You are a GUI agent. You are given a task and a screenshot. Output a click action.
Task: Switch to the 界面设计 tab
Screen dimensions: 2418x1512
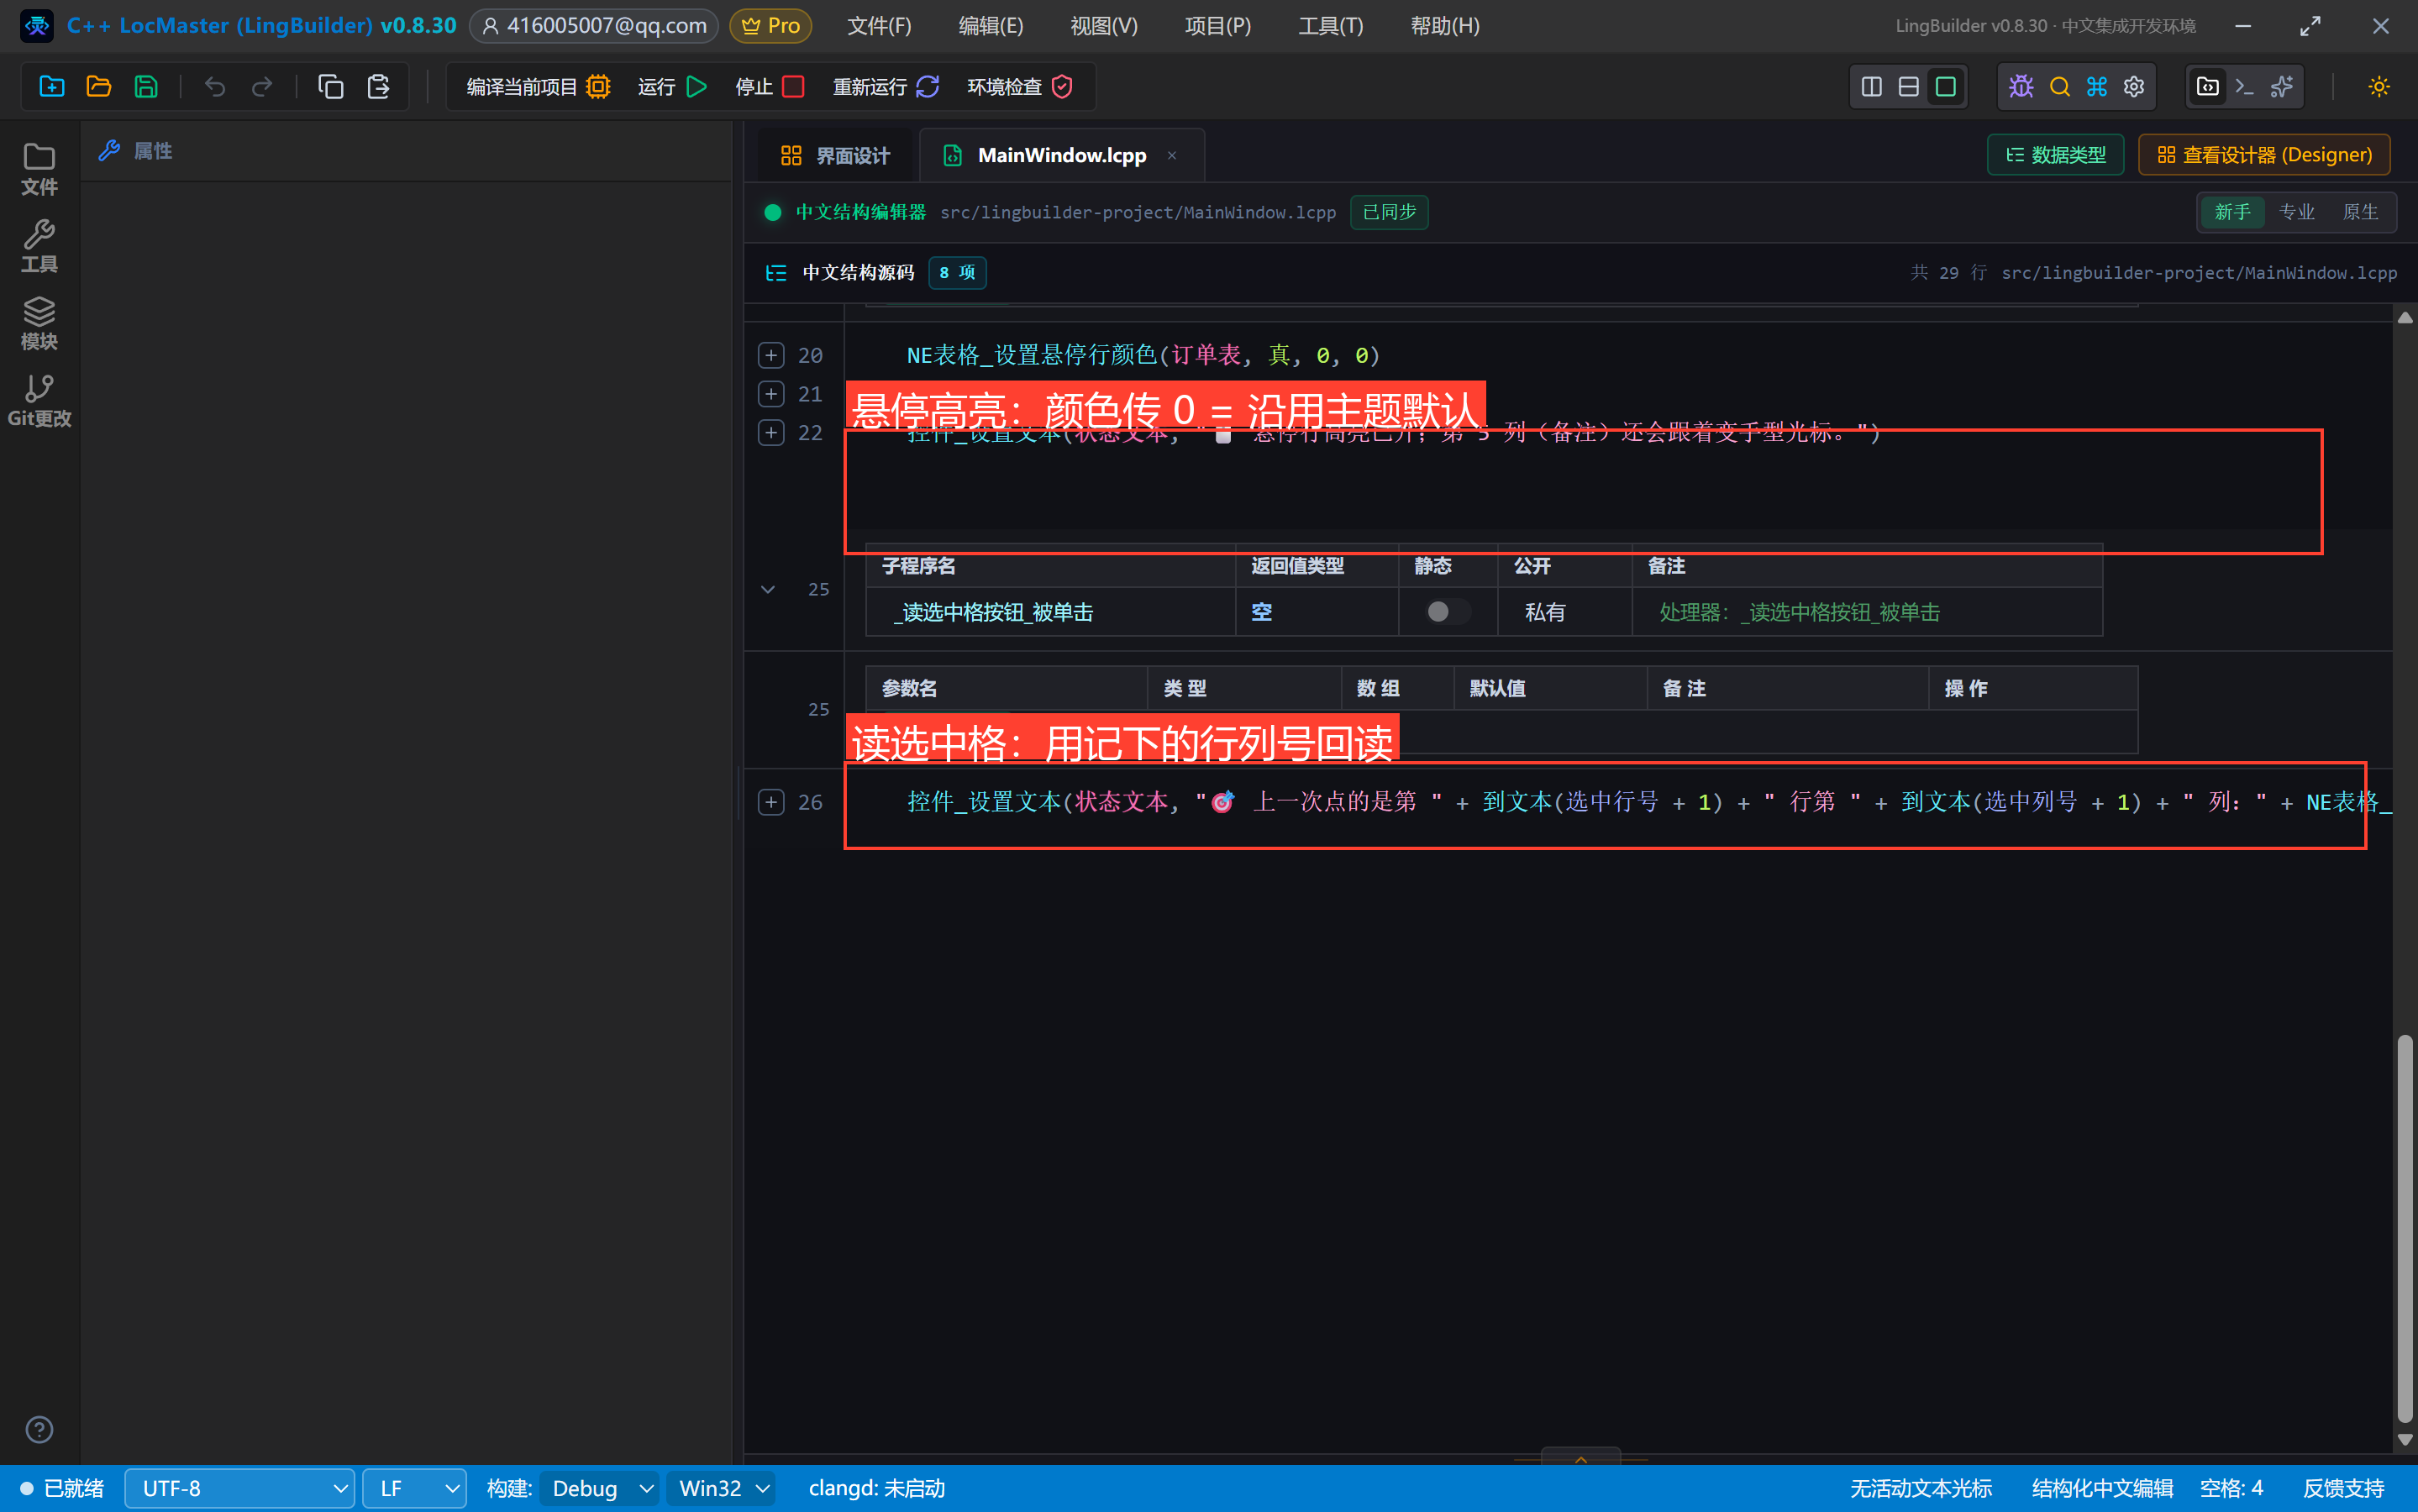(x=835, y=155)
